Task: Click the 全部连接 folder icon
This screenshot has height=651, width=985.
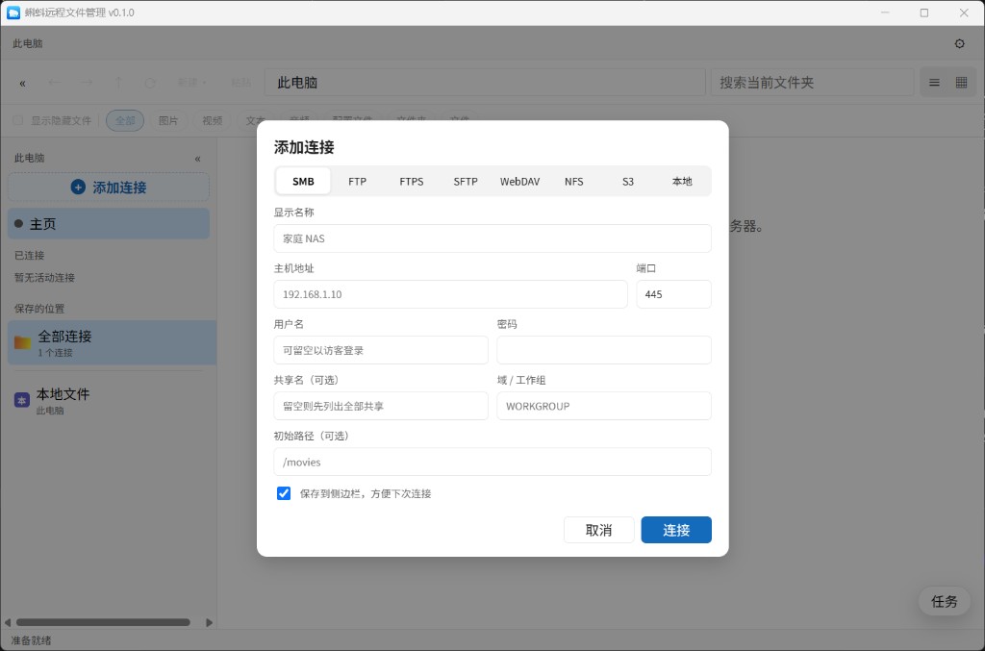Action: [x=23, y=342]
